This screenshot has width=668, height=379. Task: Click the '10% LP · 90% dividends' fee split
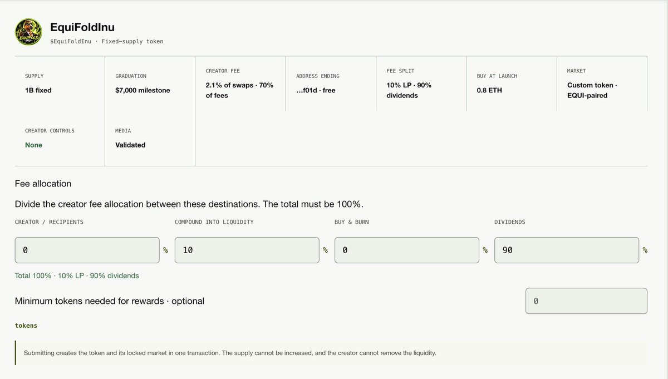point(409,90)
